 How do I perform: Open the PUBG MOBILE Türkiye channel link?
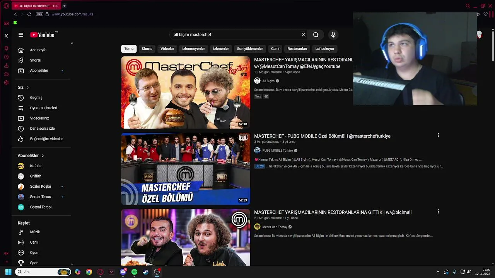click(278, 151)
